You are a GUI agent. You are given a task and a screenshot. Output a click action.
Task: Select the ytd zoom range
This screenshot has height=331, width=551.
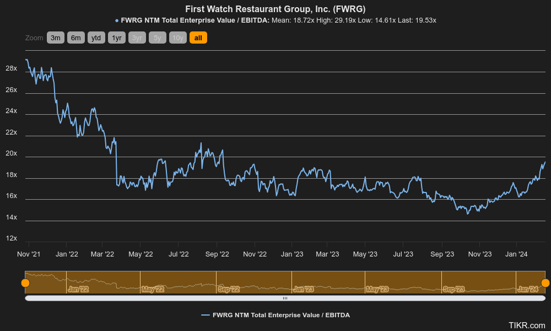tap(96, 38)
